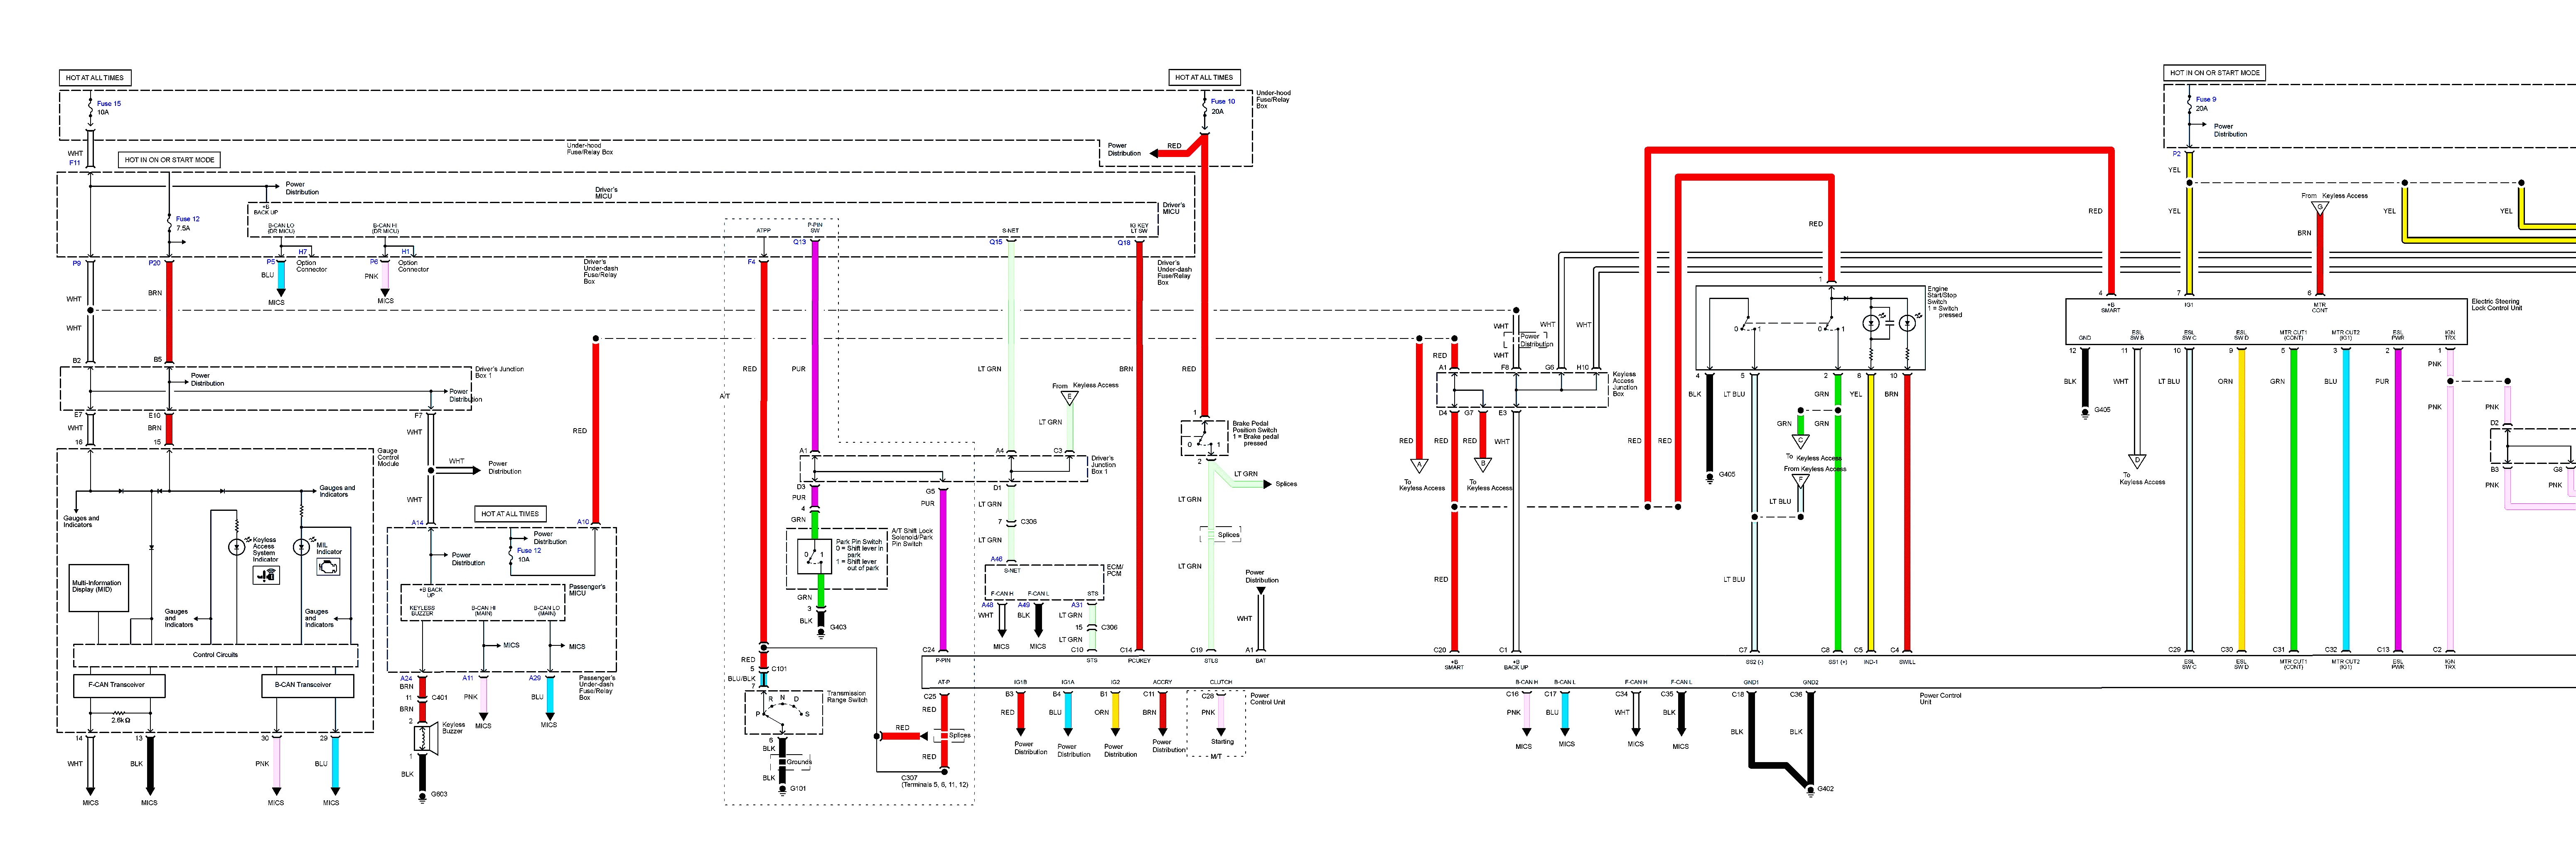Click the HOT IN ON OR START MODE label above Fuse 9
This screenshot has height=868, width=2576.
coord(2215,73)
